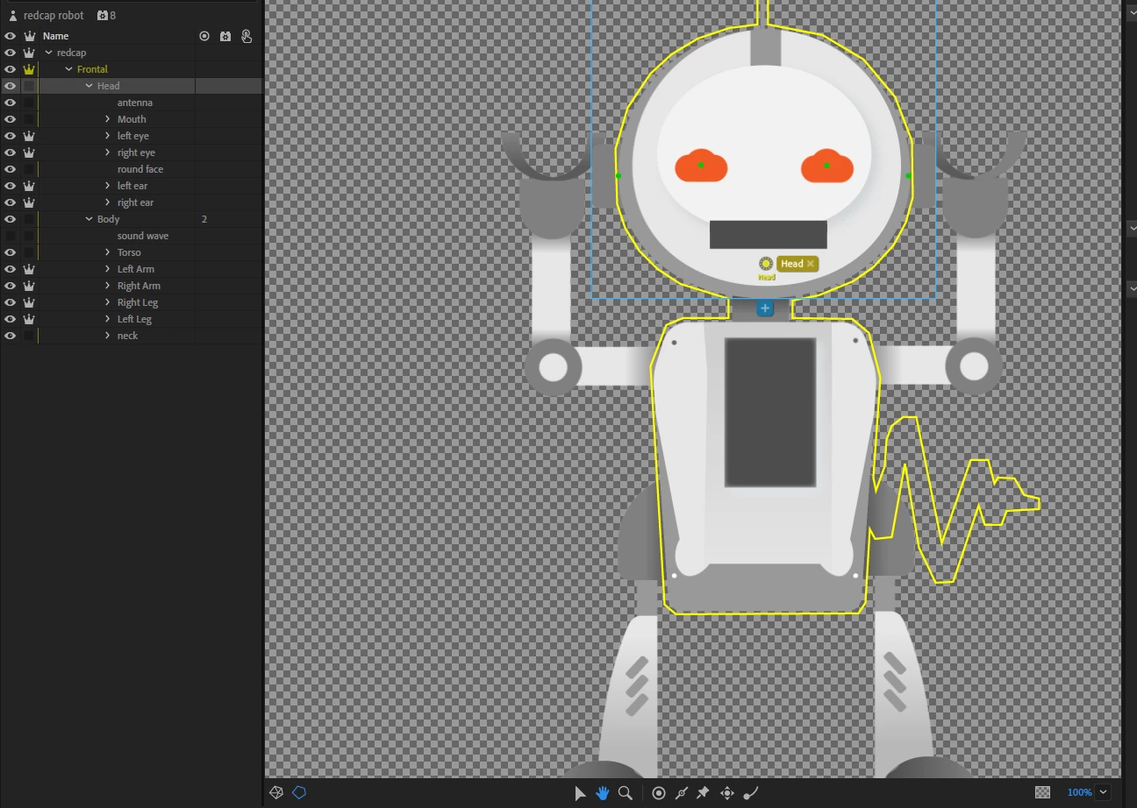Expand the top collapsed right panel chevron
The image size is (1137, 808).
(x=1132, y=14)
